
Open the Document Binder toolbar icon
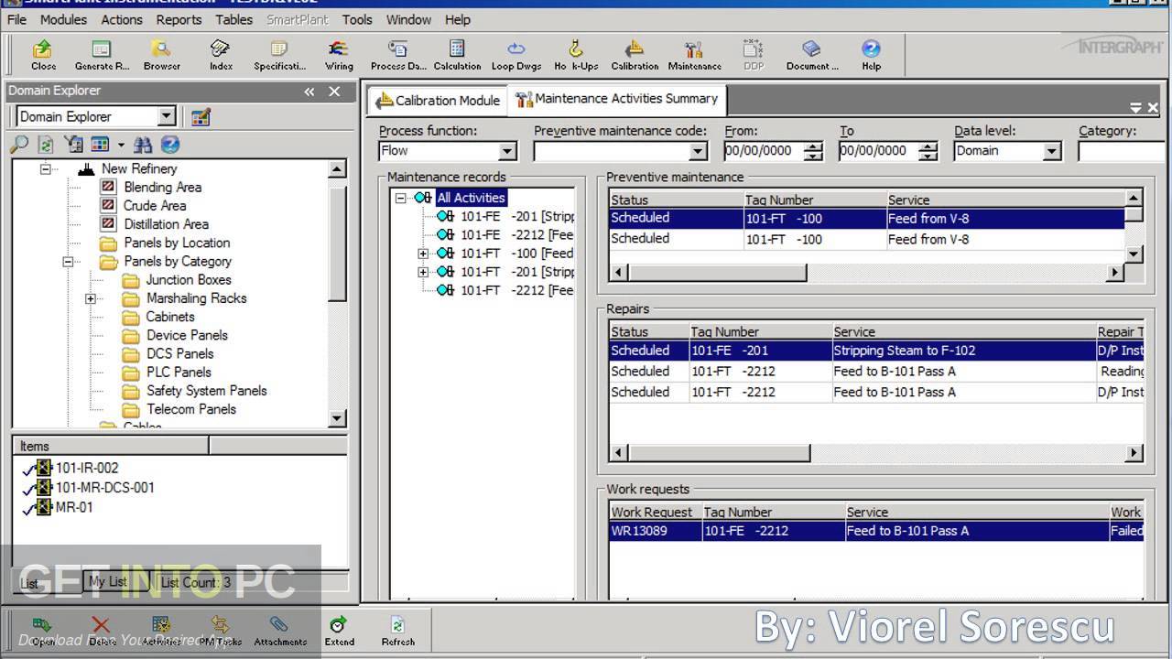[x=811, y=55]
